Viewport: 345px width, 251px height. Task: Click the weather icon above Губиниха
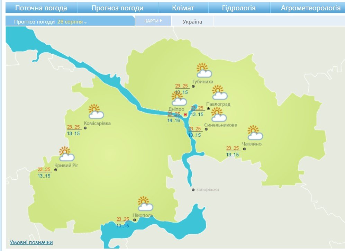tap(204, 70)
